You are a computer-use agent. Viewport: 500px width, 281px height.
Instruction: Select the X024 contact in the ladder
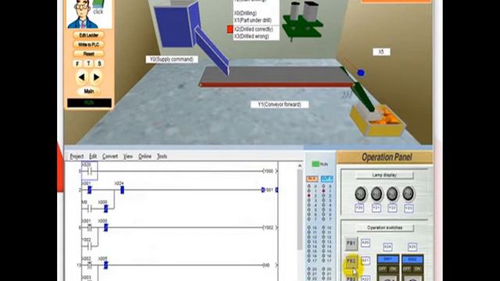[x=122, y=190]
